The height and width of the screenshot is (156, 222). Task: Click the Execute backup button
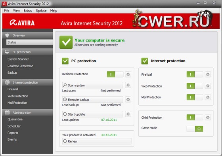pos(93,99)
